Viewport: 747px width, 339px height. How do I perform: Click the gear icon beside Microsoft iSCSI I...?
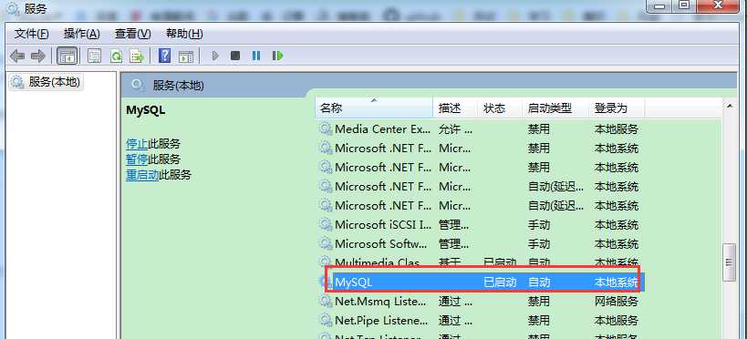[326, 224]
